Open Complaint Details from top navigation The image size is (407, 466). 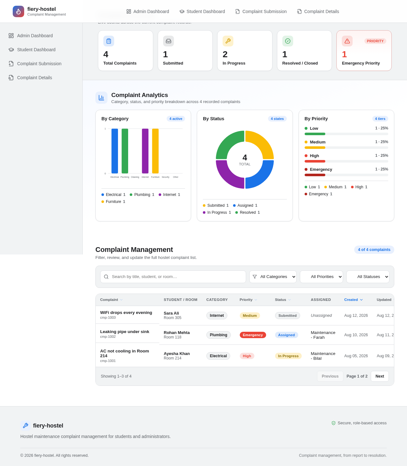pos(318,11)
